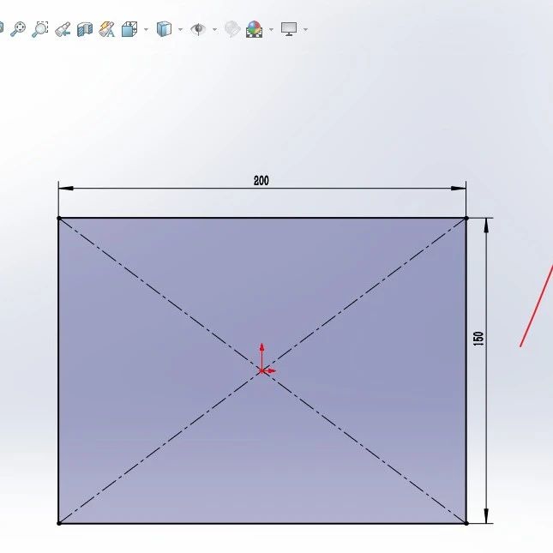Select the 150 vertical dimension text

coord(478,339)
